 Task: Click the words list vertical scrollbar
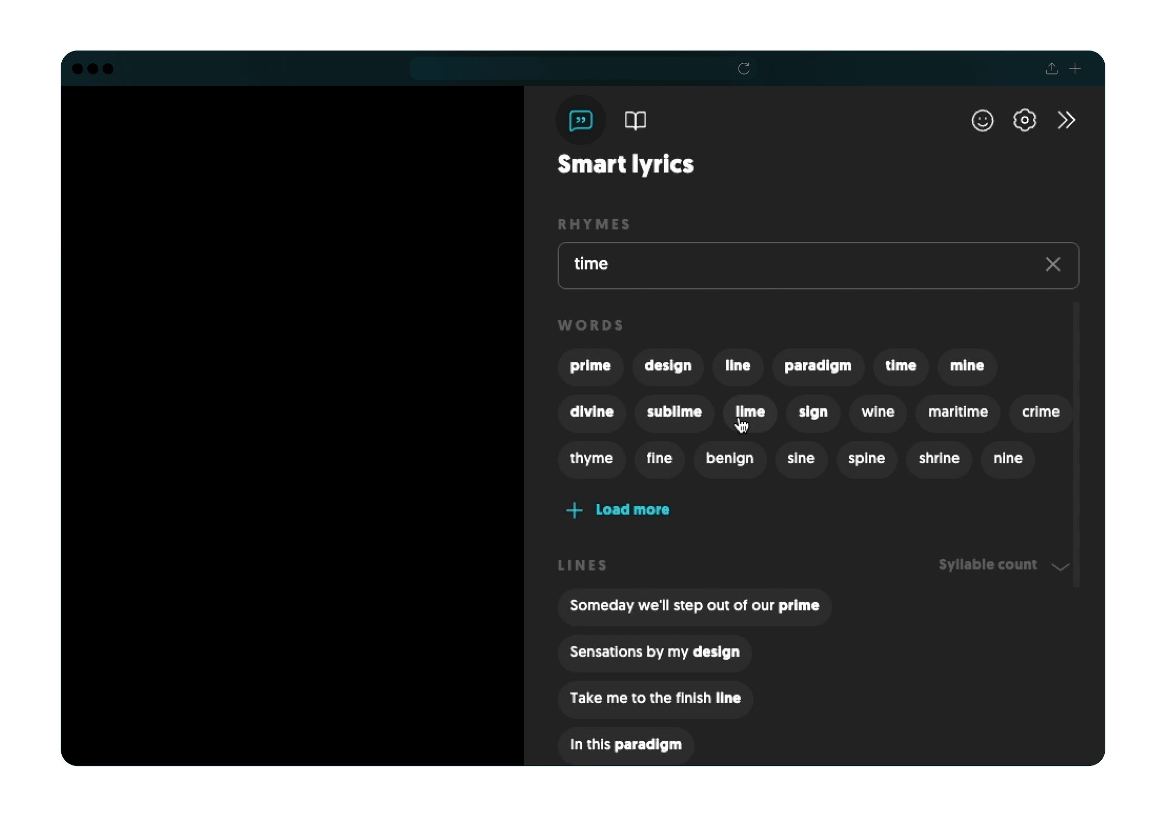click(1076, 444)
